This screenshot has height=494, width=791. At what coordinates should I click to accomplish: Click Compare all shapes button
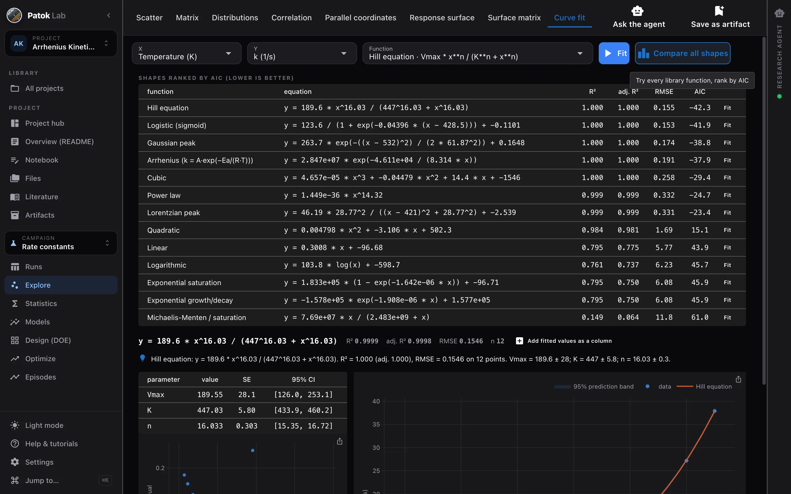pyautogui.click(x=683, y=53)
